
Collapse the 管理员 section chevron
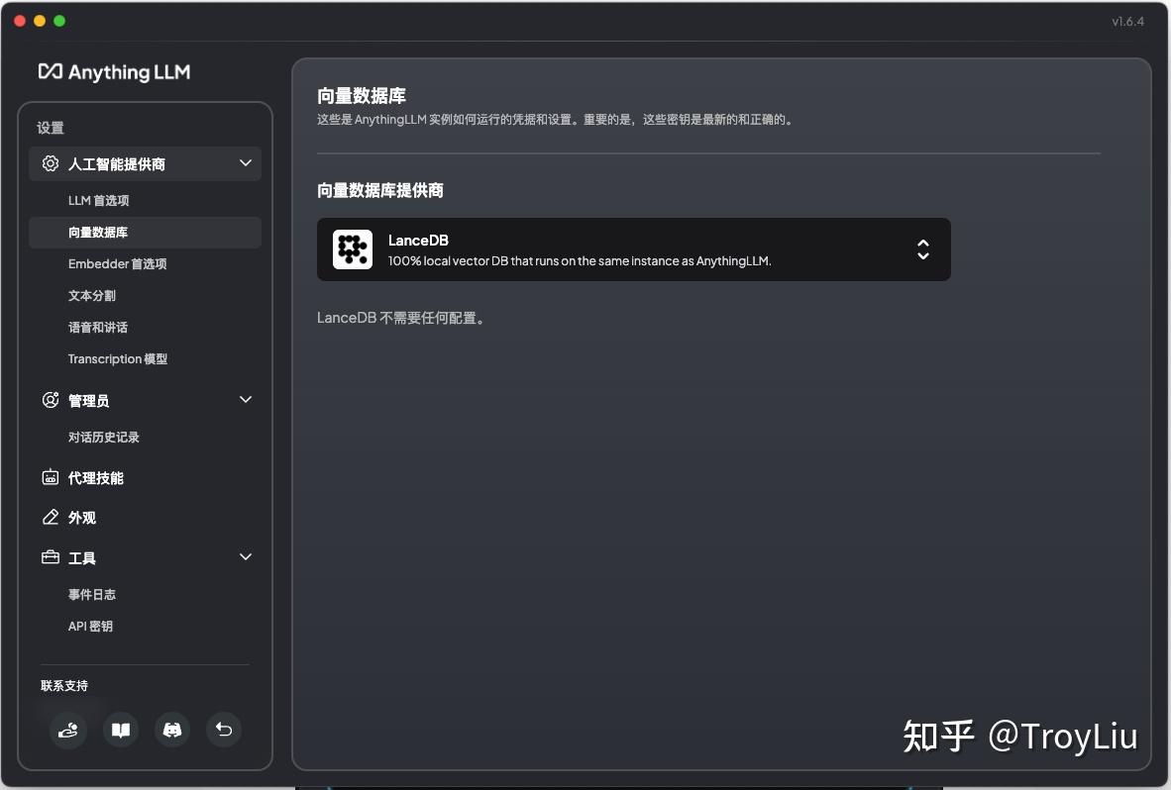(x=245, y=399)
